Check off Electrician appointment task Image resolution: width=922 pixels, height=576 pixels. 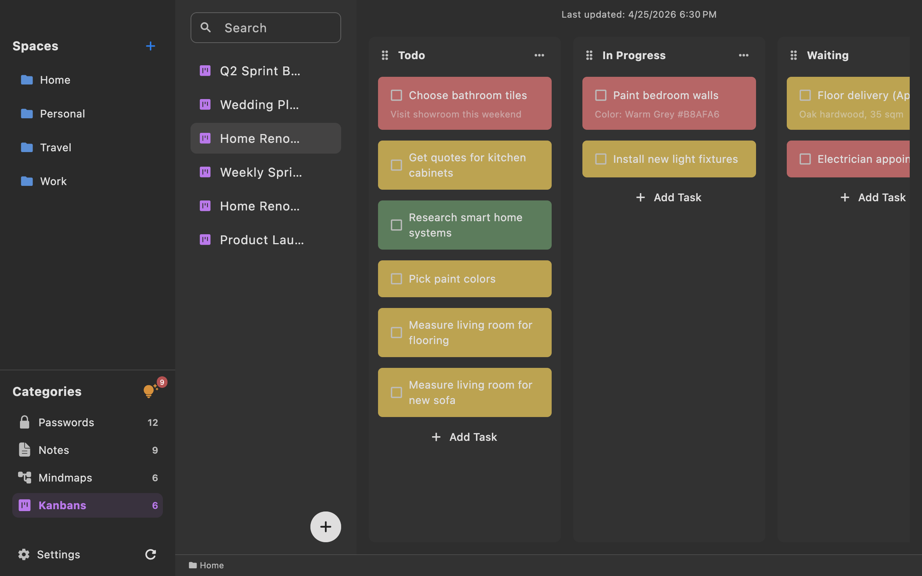coord(805,159)
